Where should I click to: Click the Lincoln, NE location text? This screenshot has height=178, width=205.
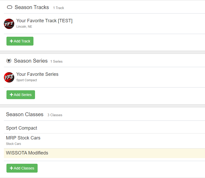click(x=24, y=27)
